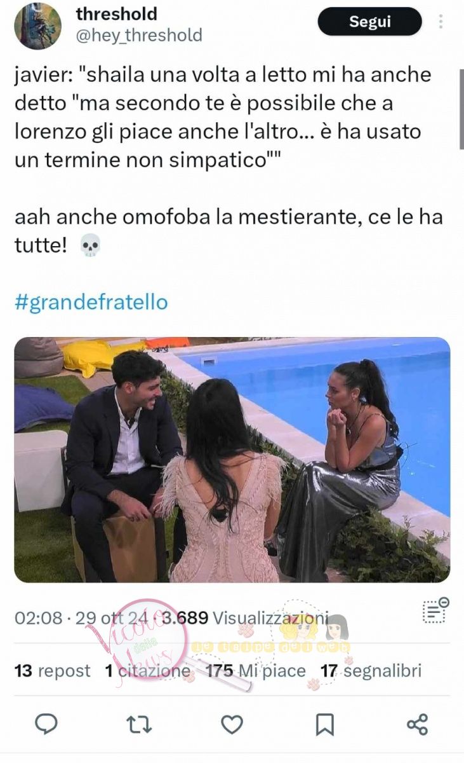Image resolution: width=464 pixels, height=763 pixels.
Task: Open the poolside photo attachment
Action: 232,460
